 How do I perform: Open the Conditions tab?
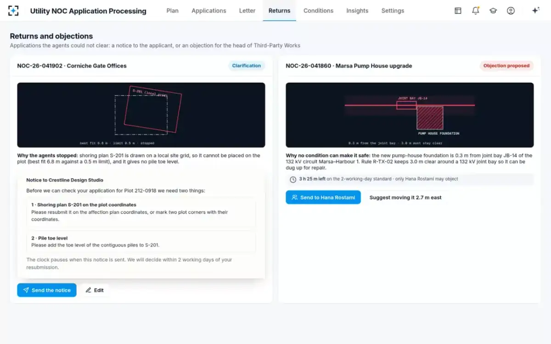pos(318,11)
